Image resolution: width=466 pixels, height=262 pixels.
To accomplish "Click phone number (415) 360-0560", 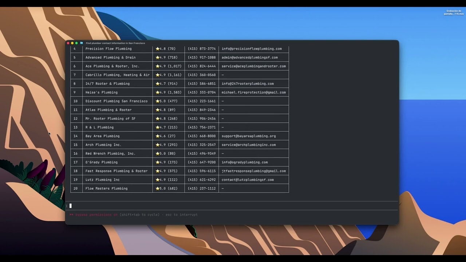I will pos(202,75).
